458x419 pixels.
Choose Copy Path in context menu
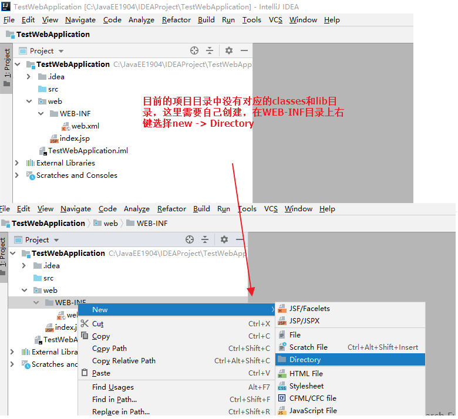pos(177,349)
